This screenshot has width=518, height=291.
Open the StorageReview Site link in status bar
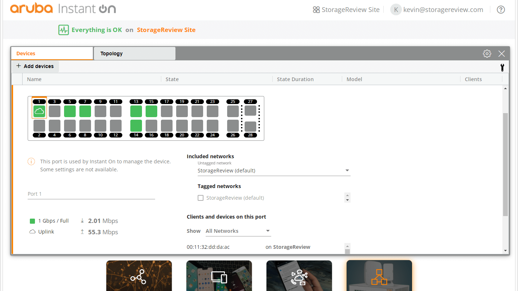[166, 30]
